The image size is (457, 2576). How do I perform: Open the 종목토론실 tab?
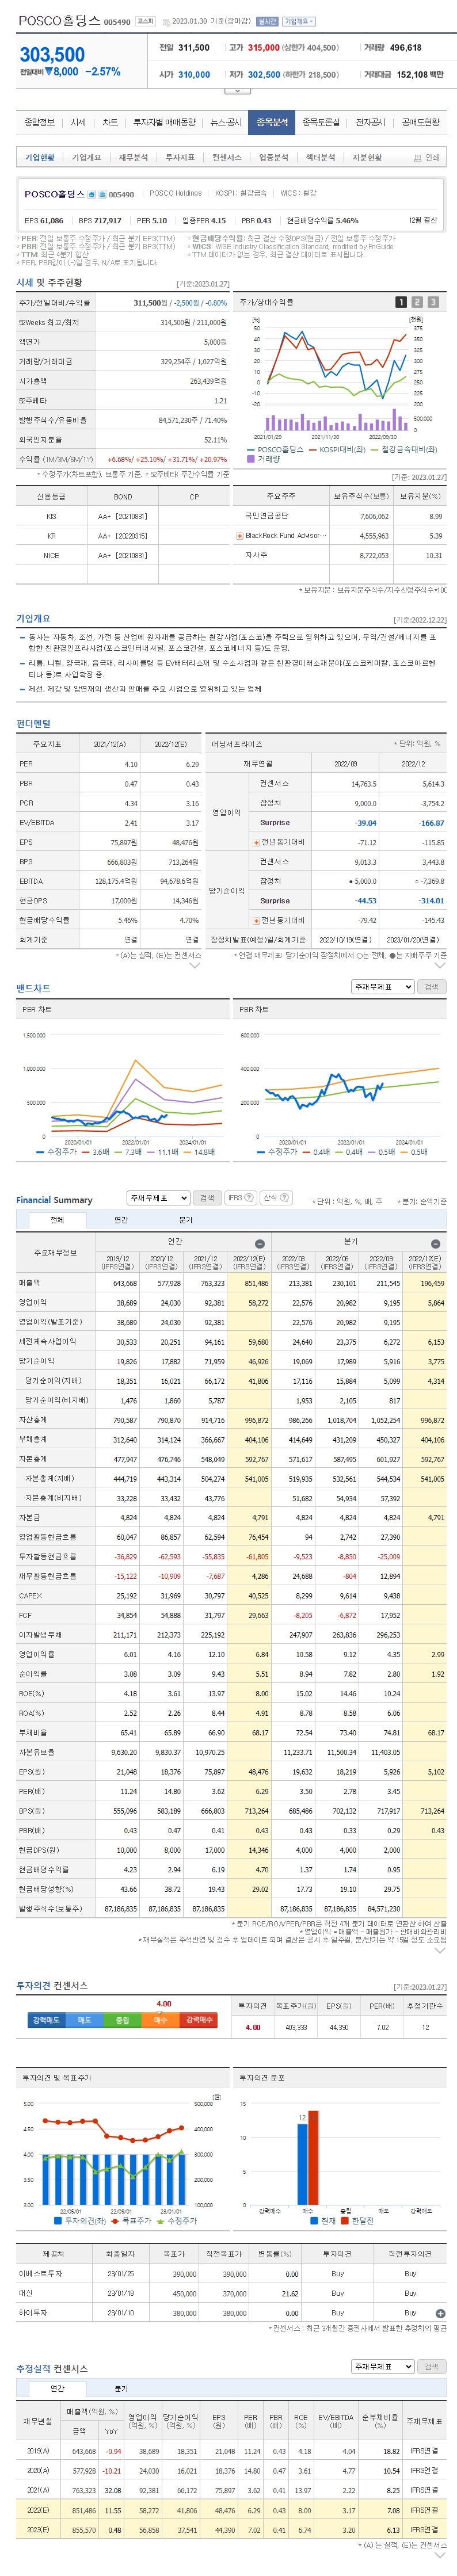(321, 122)
